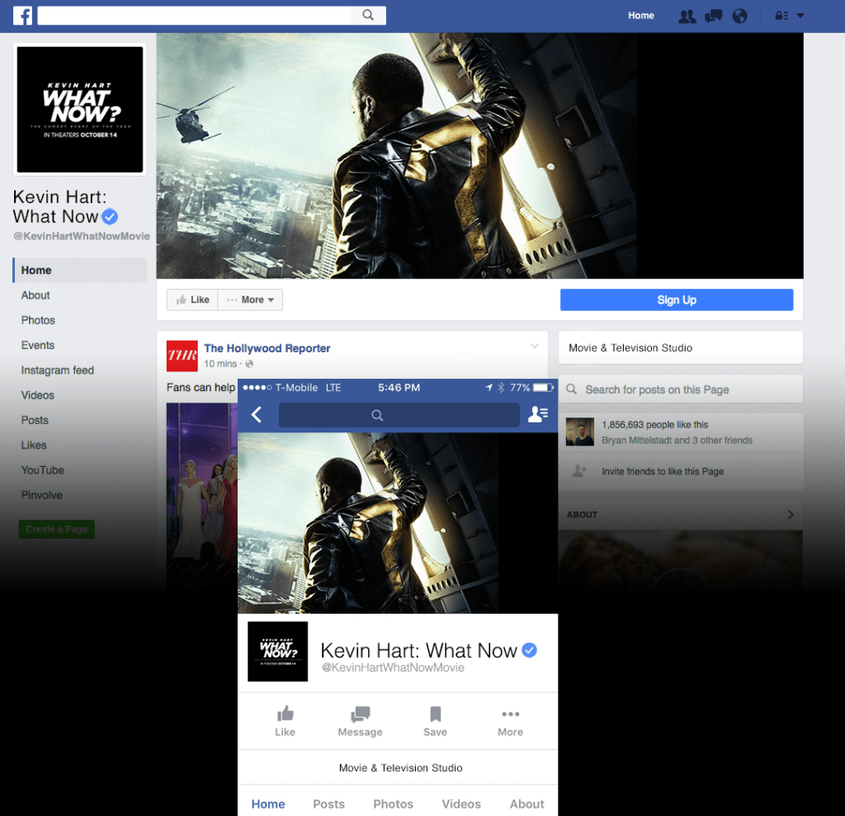This screenshot has height=816, width=845.
Task: Switch to the mobile Videos tab
Action: tap(460, 804)
